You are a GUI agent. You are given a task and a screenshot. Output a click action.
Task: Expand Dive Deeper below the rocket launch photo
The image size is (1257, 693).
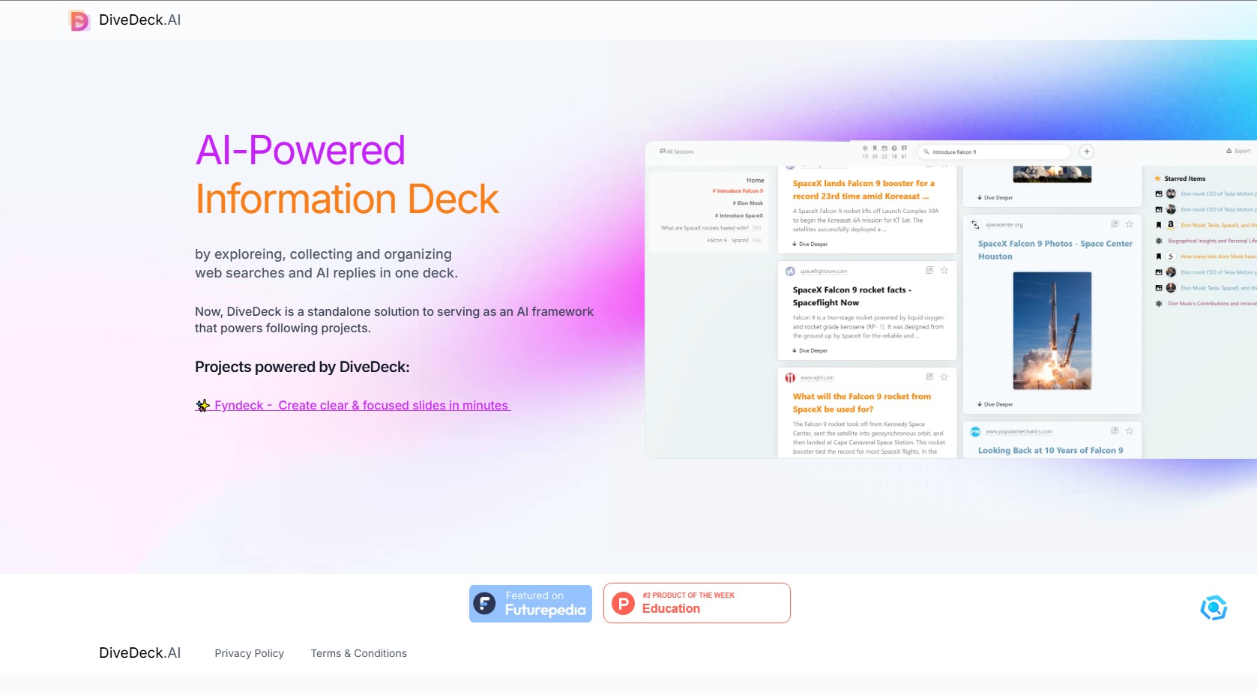tap(995, 404)
